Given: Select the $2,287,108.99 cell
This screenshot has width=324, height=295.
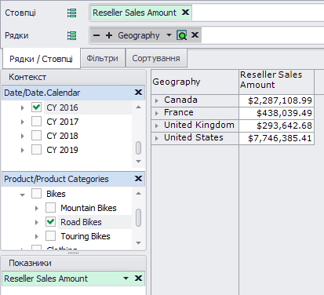Looking at the screenshot, I should point(276,100).
